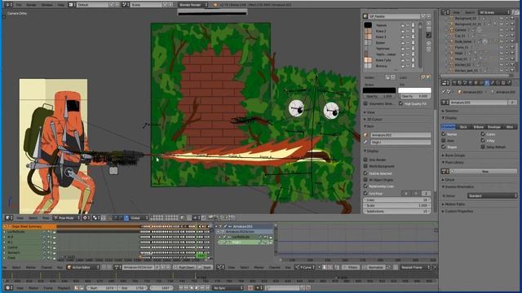Open the IK Solver Standard dropdown
The width and height of the screenshot is (522, 293).
[x=493, y=196]
